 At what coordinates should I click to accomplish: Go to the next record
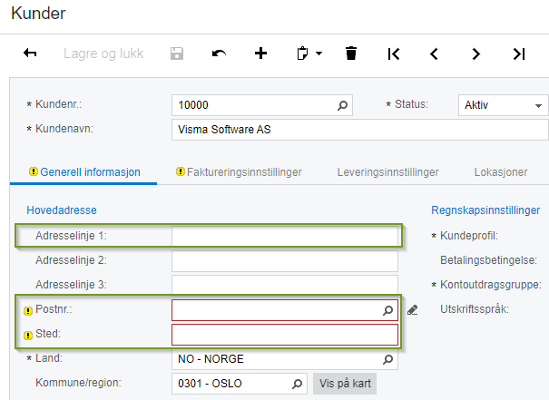pyautogui.click(x=475, y=54)
